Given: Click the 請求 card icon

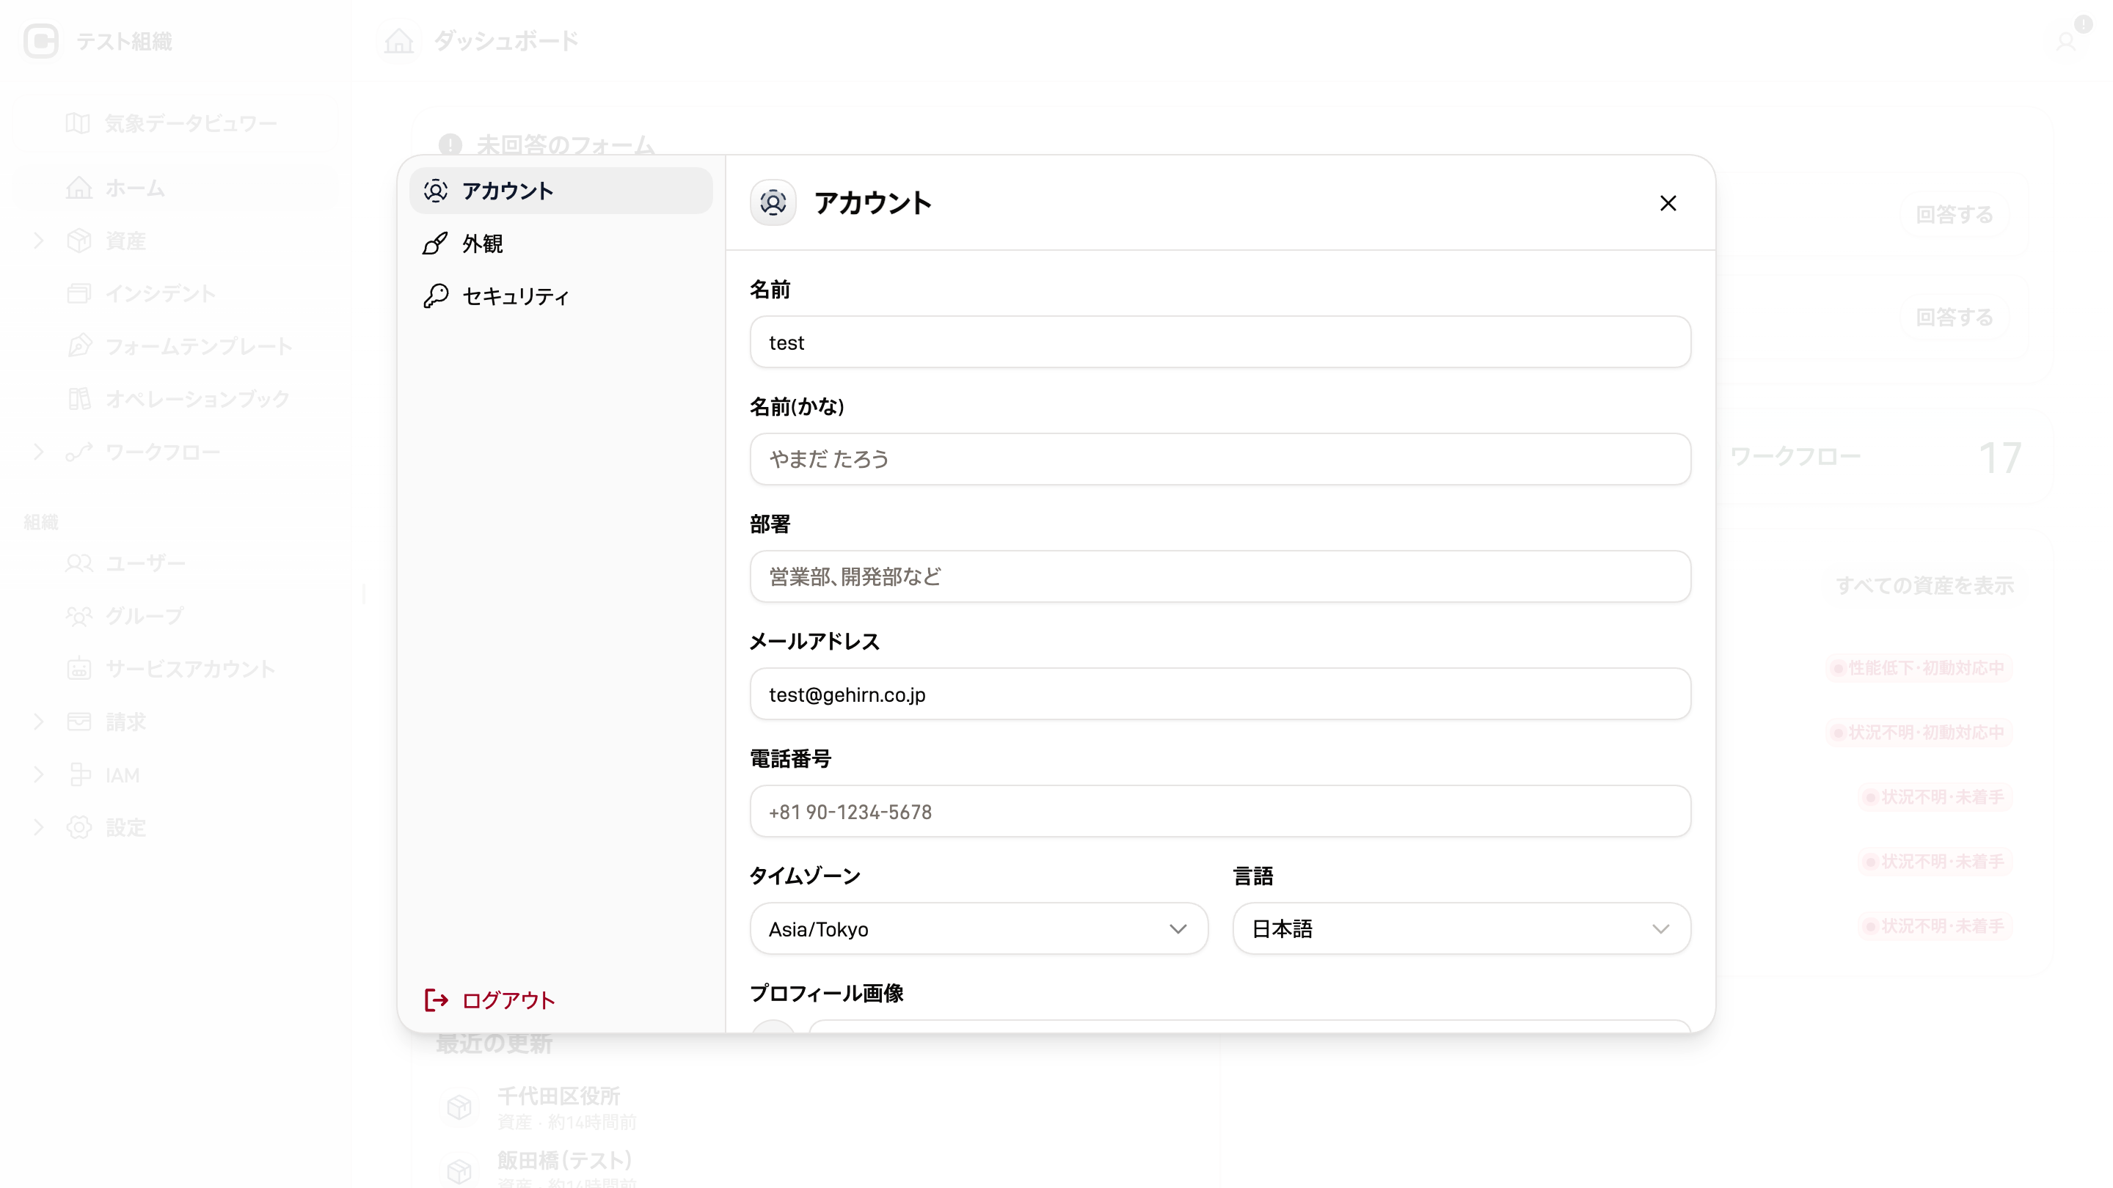Looking at the screenshot, I should tap(79, 722).
